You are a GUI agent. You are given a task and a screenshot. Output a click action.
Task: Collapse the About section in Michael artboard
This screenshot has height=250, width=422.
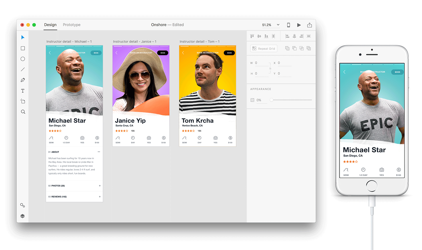click(x=99, y=152)
